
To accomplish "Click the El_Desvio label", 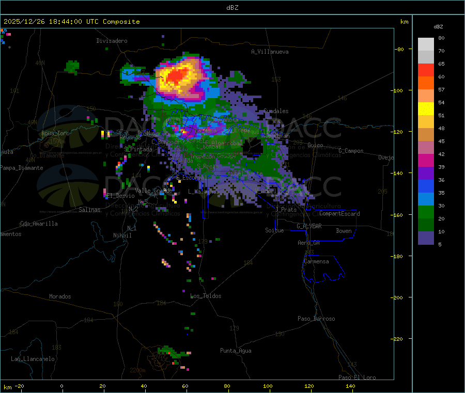I will click(121, 196).
